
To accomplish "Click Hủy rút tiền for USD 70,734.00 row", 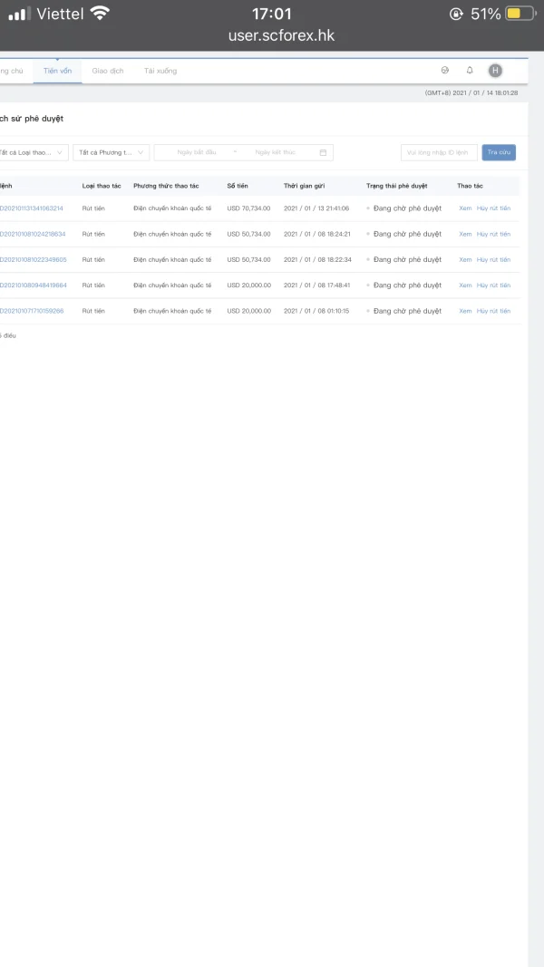I will [x=493, y=208].
